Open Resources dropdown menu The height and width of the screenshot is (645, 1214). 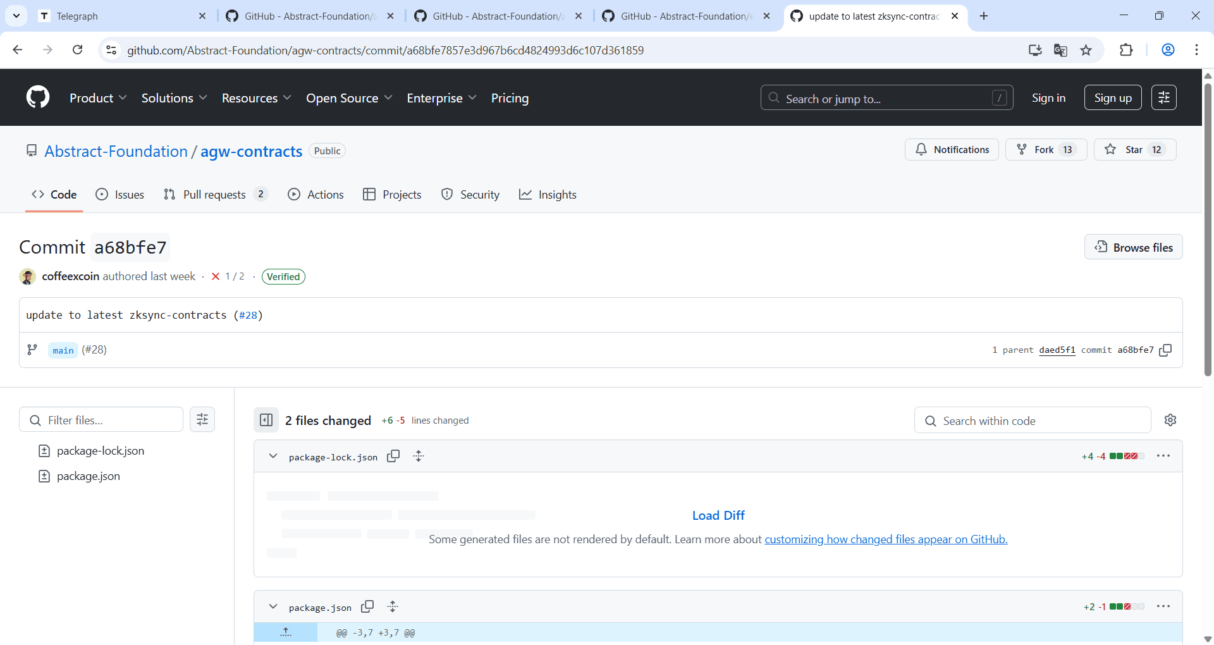[256, 98]
